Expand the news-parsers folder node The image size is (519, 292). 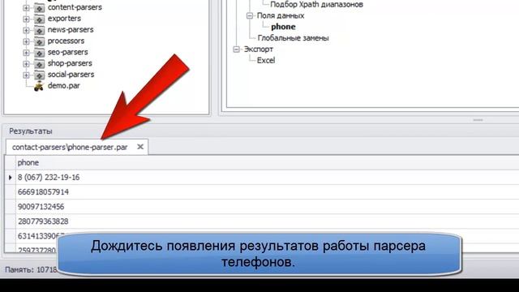point(26,30)
